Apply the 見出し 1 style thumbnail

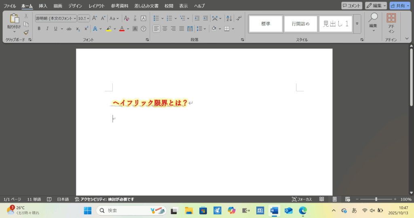click(x=336, y=24)
